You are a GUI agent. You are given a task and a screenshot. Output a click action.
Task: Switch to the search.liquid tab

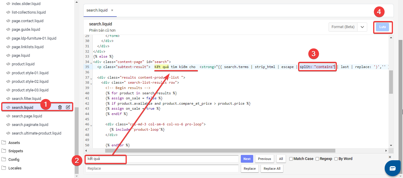[x=97, y=10]
